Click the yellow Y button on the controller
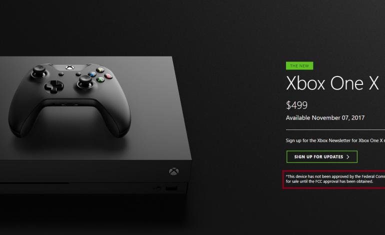 pyautogui.click(x=100, y=70)
